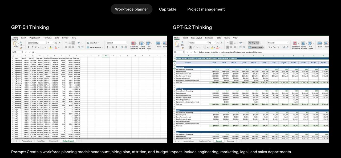Toggle align left in GPT-5.2 spreadsheet
The width and height of the screenshot is (341, 158).
click(x=228, y=47)
